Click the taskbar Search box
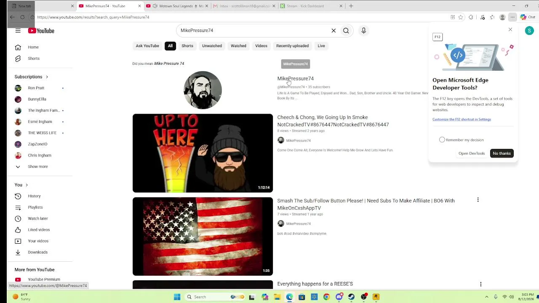 (216, 297)
